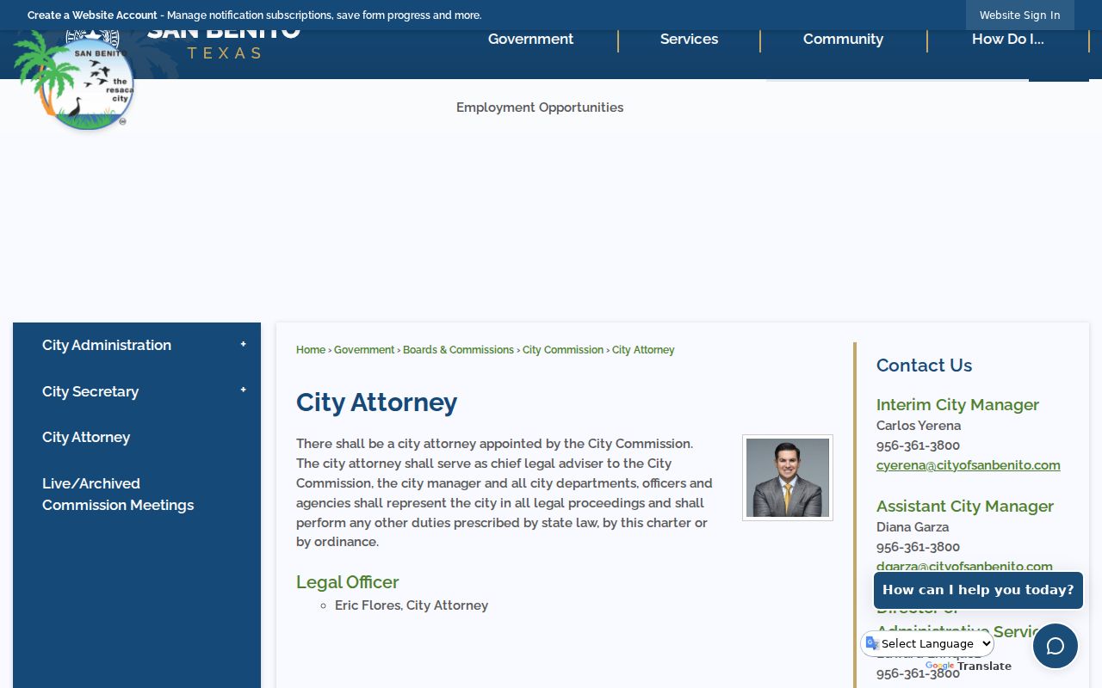Viewport: 1102px width, 688px height.
Task: Email dgarza@cityofsanbenito.com
Action: click(964, 566)
